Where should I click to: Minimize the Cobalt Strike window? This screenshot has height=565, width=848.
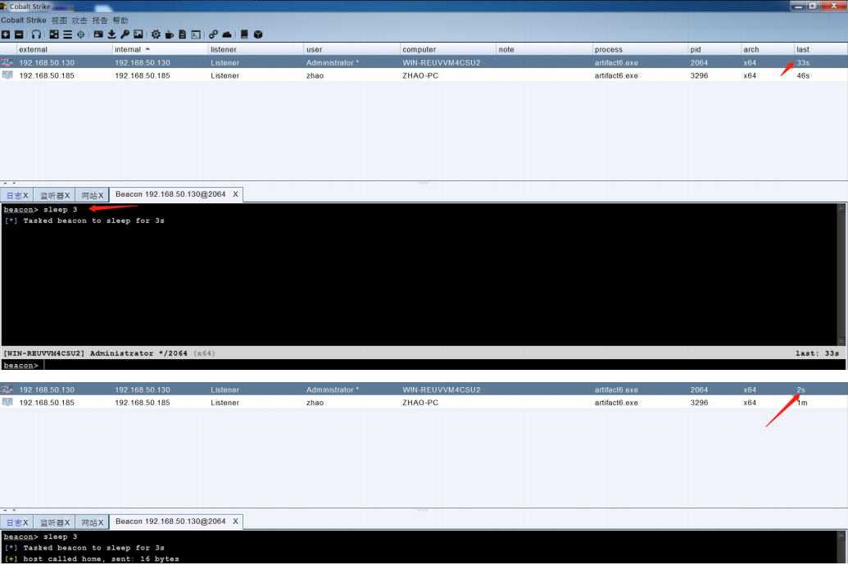(798, 6)
